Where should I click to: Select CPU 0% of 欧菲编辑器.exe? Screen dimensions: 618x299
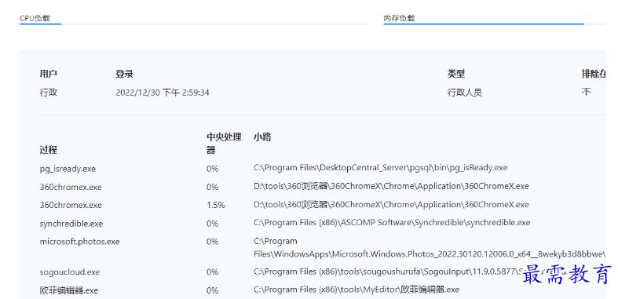click(x=212, y=290)
